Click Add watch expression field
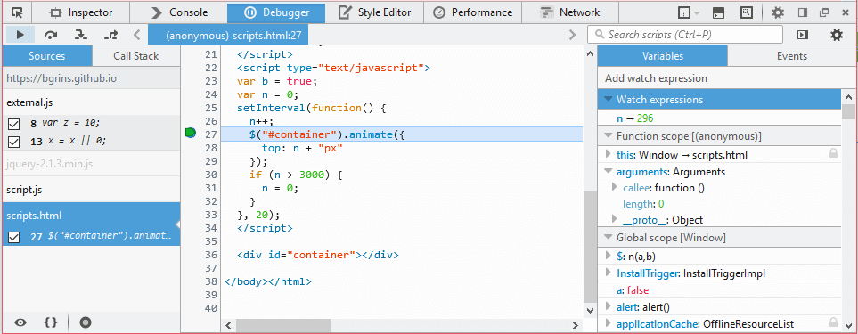This screenshot has width=858, height=334. 727,78
